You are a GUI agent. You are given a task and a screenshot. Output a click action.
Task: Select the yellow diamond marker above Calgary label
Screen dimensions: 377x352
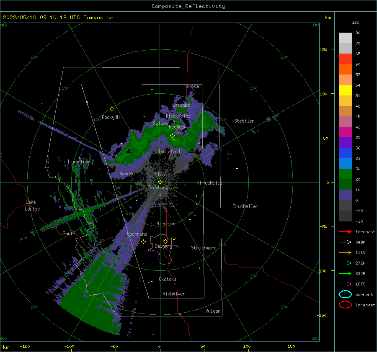[x=165, y=241]
